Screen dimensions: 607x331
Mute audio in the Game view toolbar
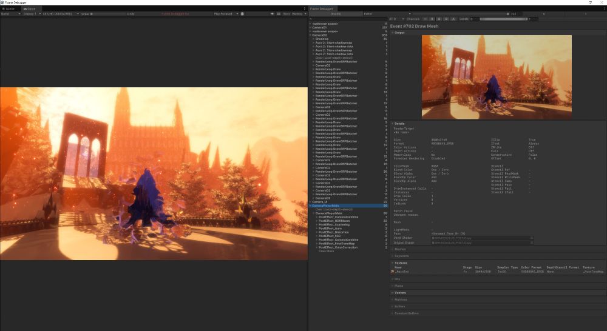coord(271,13)
